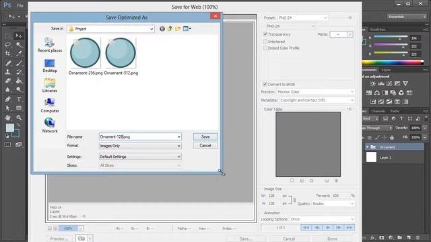Open Network shortcut in dialog
This screenshot has height=242, width=431.
(x=50, y=126)
